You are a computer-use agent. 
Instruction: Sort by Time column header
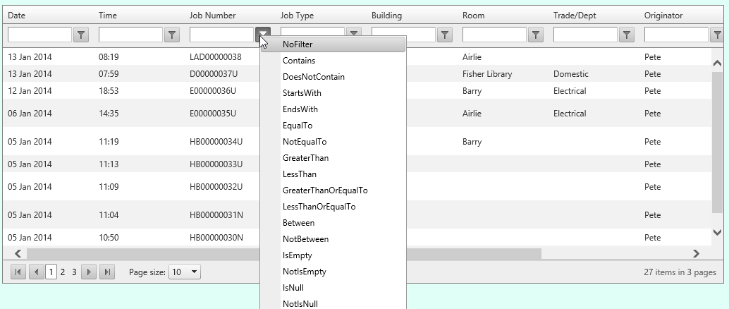[107, 16]
